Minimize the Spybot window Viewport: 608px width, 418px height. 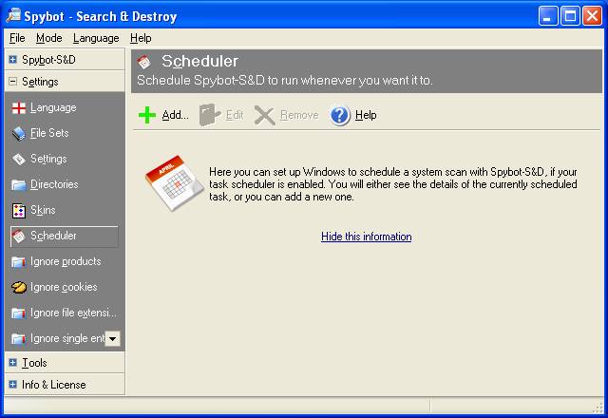coord(548,16)
